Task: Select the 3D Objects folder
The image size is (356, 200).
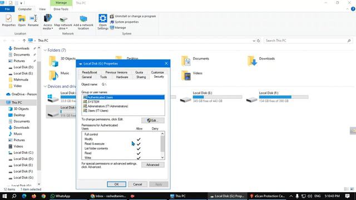Action: [62, 61]
